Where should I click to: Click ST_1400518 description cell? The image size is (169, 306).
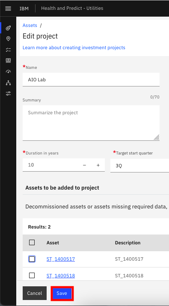(129, 276)
